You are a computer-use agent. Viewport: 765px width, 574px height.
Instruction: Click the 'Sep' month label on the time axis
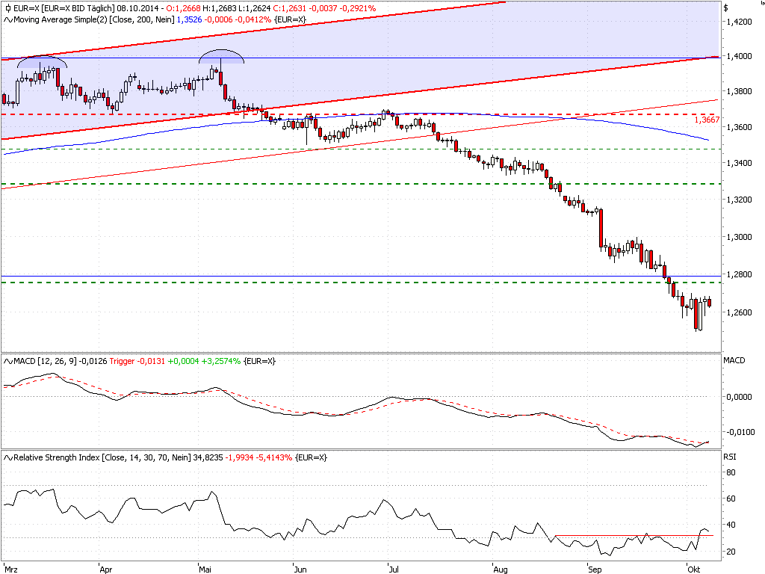[595, 569]
